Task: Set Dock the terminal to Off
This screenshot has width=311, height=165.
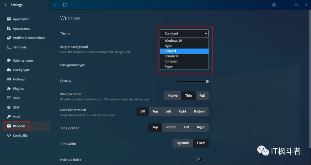Action: coord(143,111)
